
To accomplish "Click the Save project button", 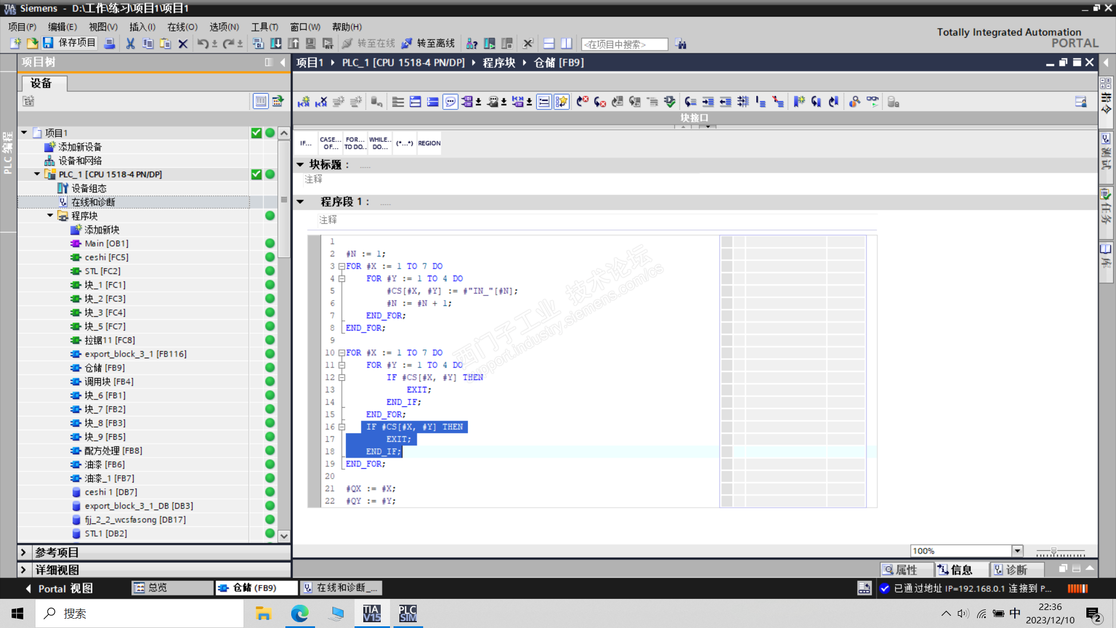I will click(70, 43).
